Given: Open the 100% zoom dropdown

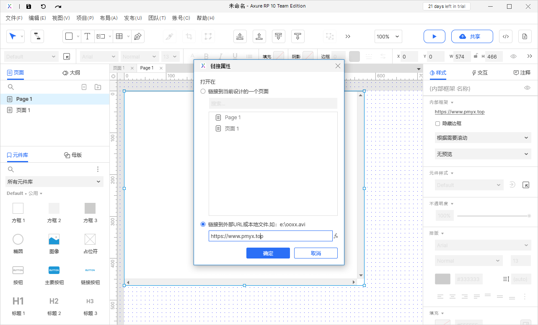Looking at the screenshot, I should (388, 36).
